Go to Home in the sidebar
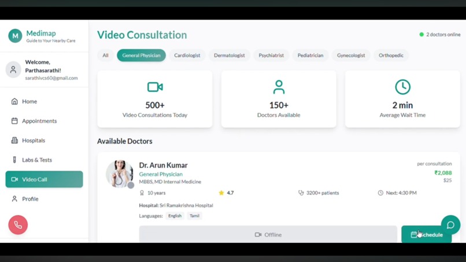Viewport: 466px width, 262px height. 45,101
